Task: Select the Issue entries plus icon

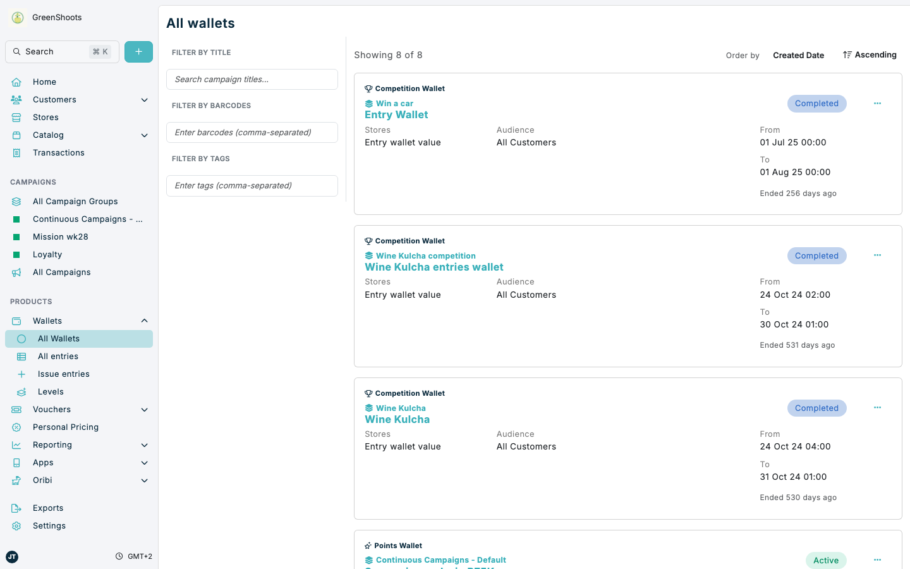Action: [x=21, y=374]
